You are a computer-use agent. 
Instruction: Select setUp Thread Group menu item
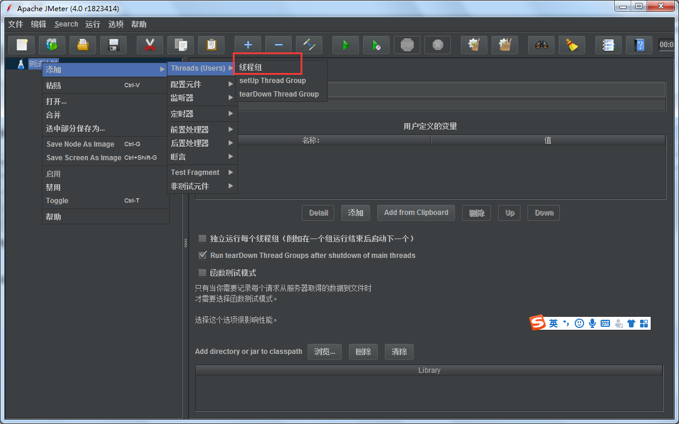coord(281,81)
